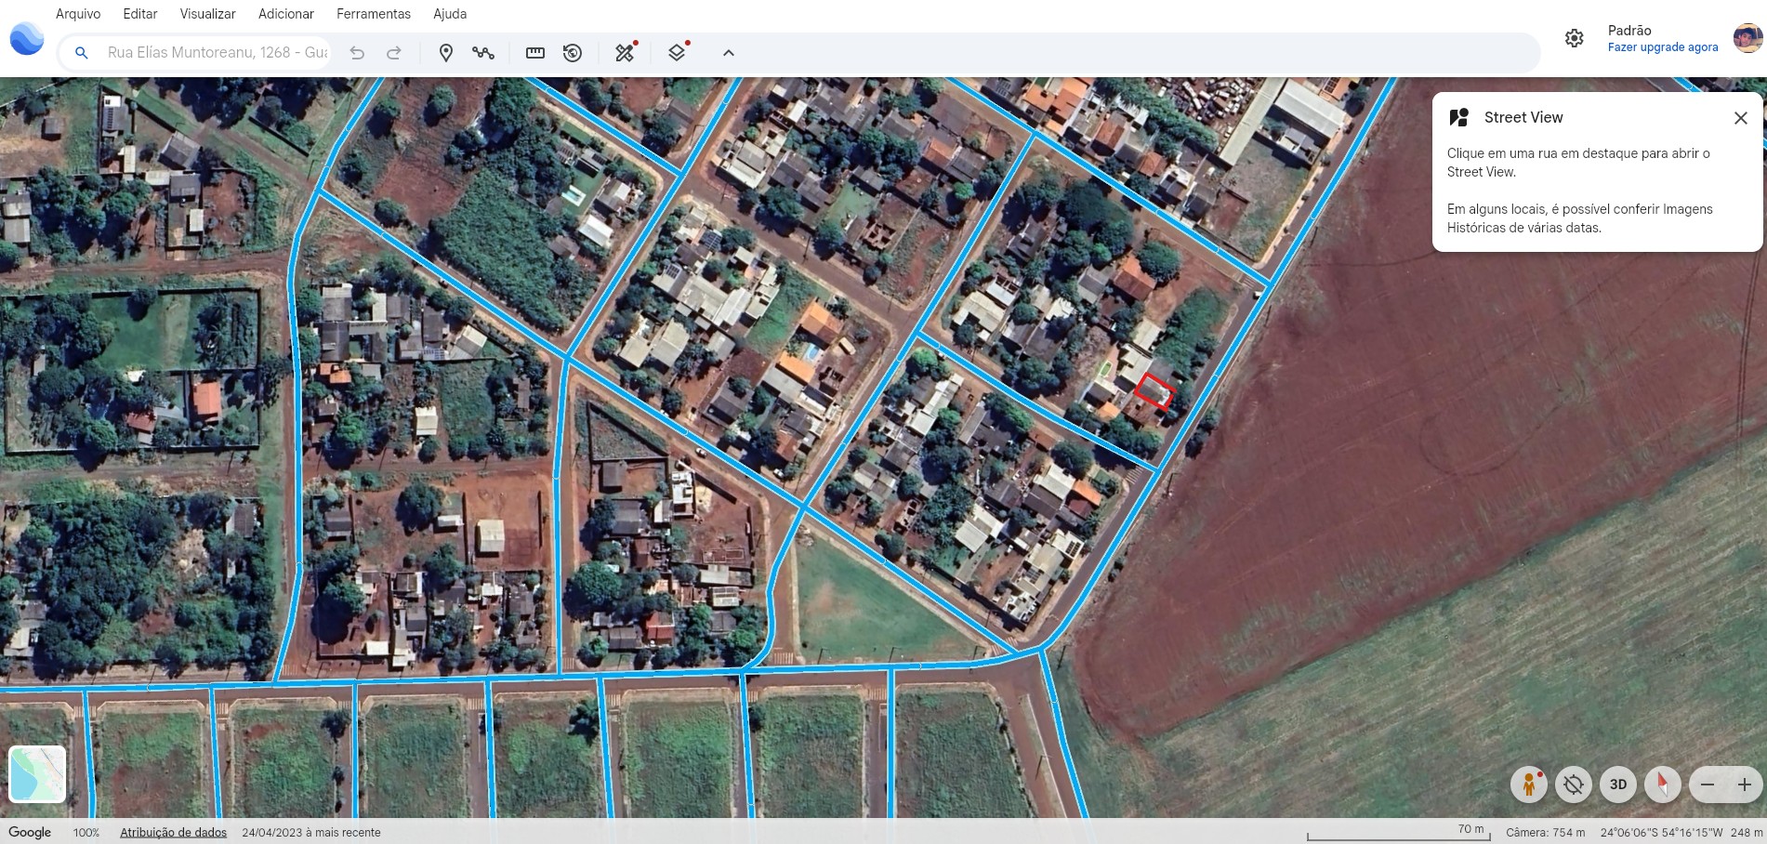
Task: Click the redo arrow in the toolbar
Action: point(394,53)
